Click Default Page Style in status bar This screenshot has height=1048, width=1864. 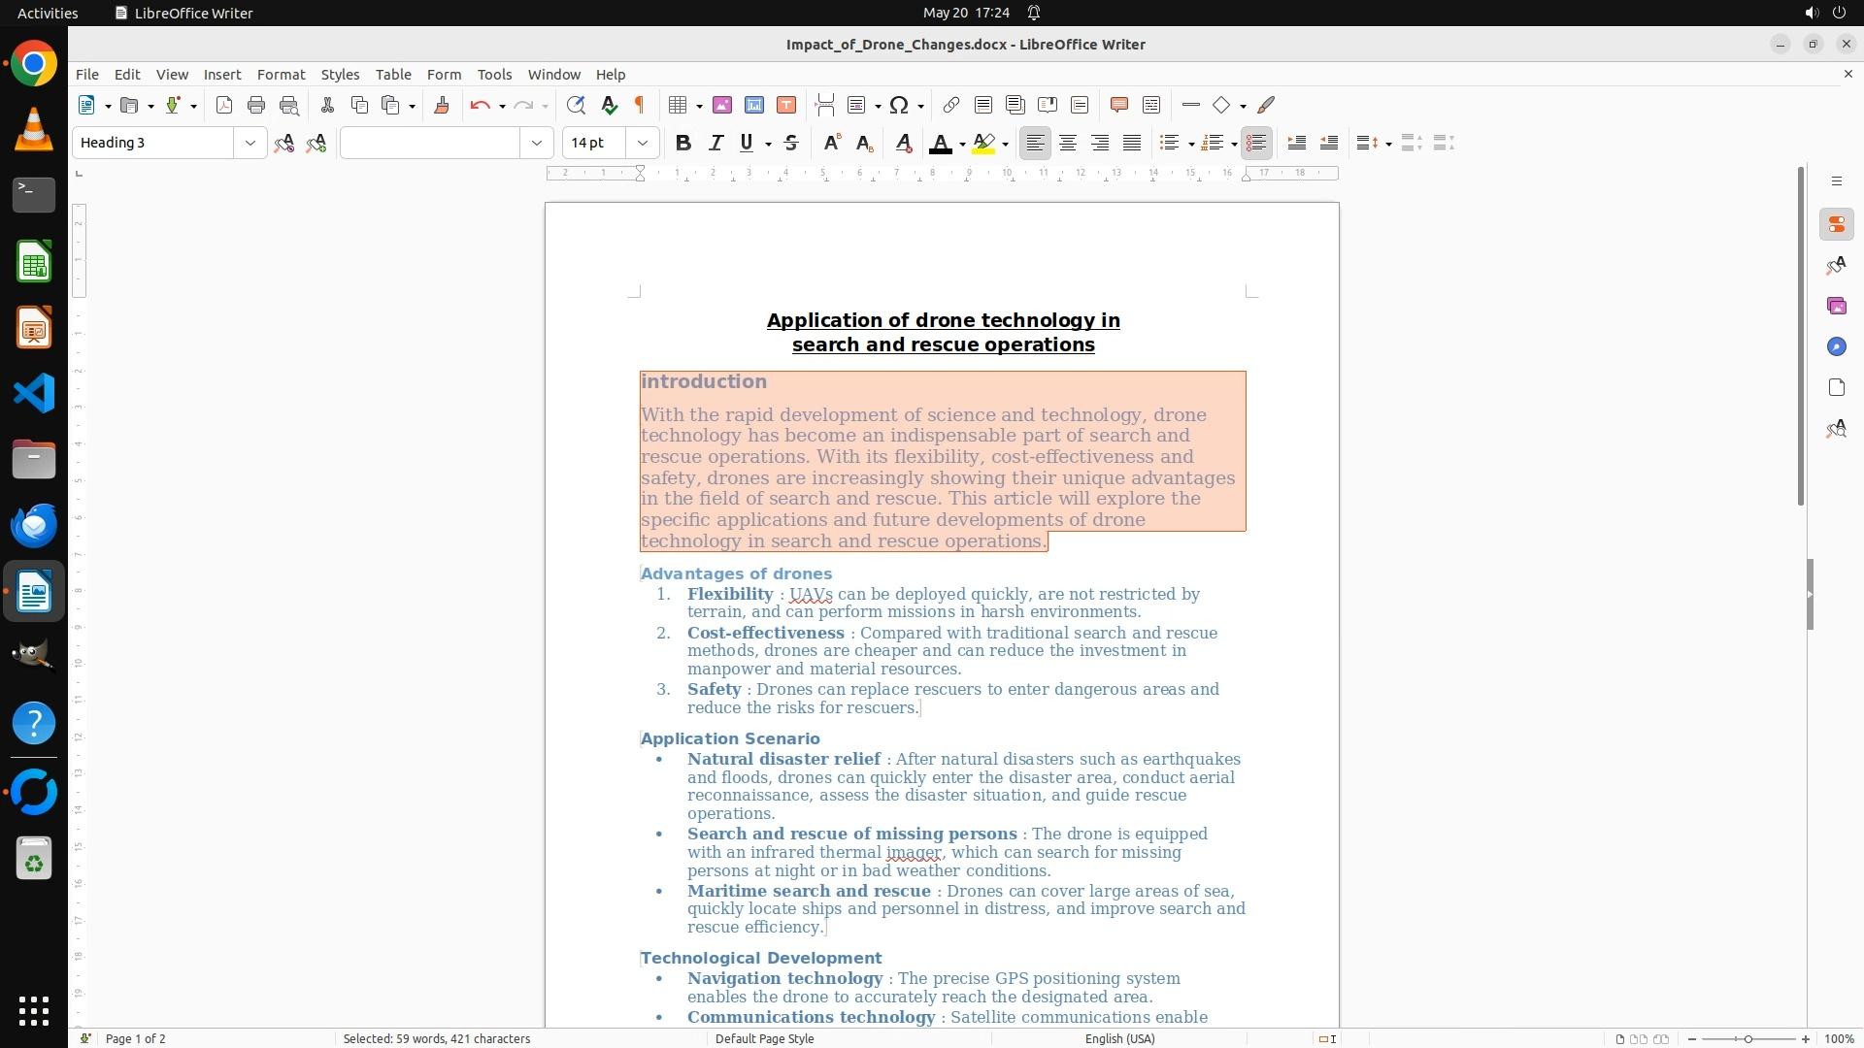point(764,1038)
